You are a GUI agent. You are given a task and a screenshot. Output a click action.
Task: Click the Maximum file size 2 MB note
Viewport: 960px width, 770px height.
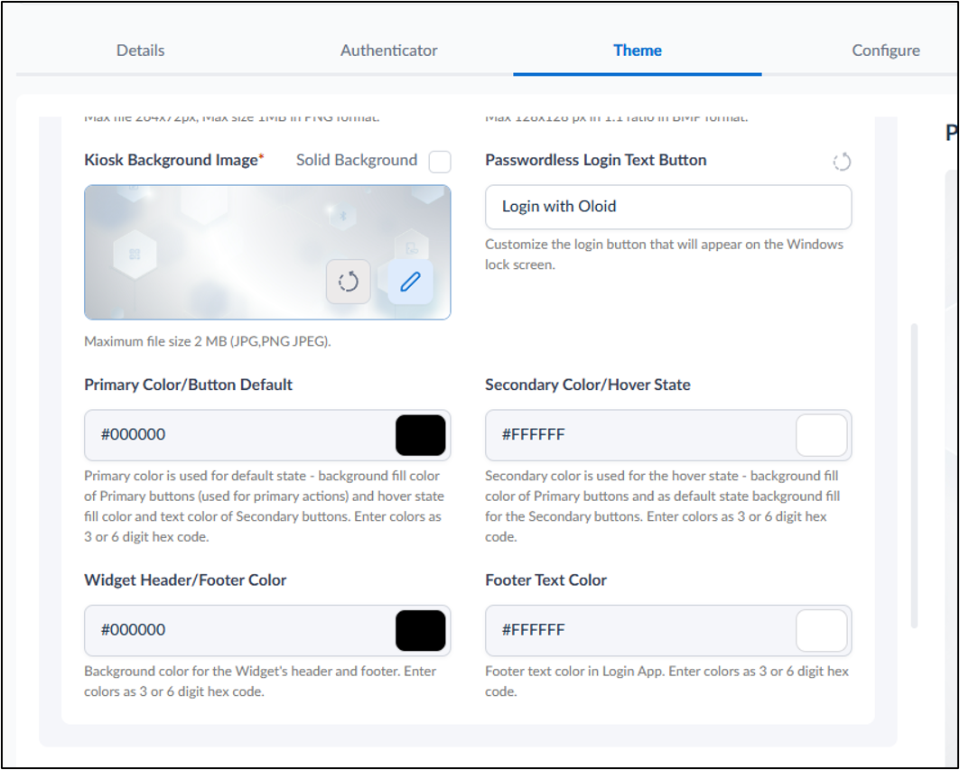point(208,341)
